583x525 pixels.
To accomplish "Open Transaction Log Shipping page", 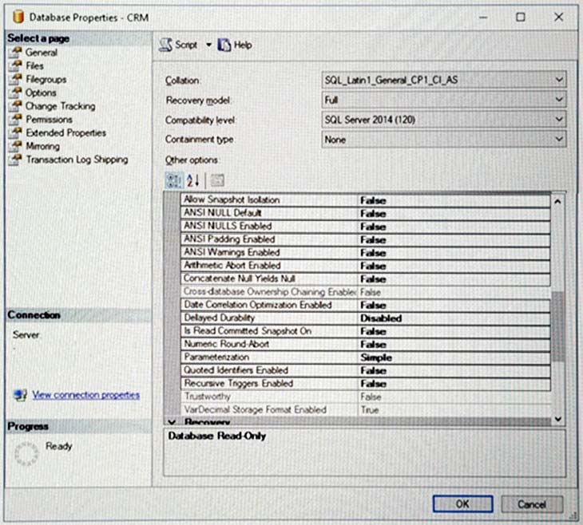I will [x=77, y=160].
